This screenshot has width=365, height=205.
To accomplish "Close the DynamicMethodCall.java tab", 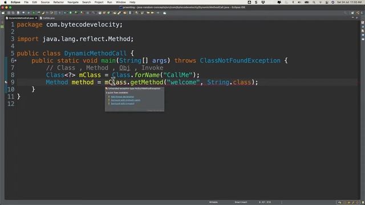I will [x=36, y=18].
